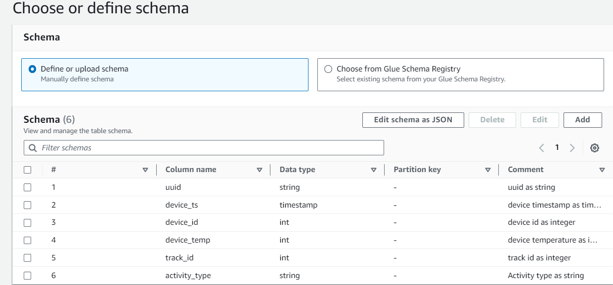Click search magnifier in filter box

tap(33, 148)
